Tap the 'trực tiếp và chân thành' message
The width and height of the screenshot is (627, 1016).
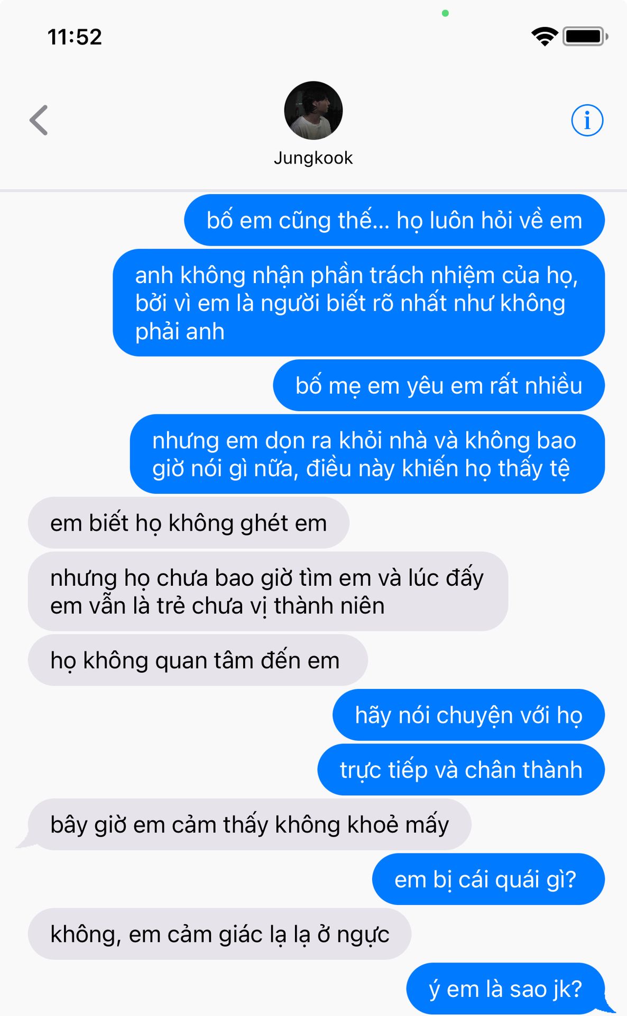pyautogui.click(x=461, y=769)
